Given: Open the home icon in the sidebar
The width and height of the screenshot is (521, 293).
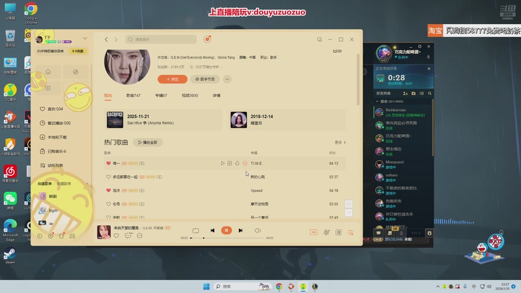Looking at the screenshot, I should click(x=48, y=72).
